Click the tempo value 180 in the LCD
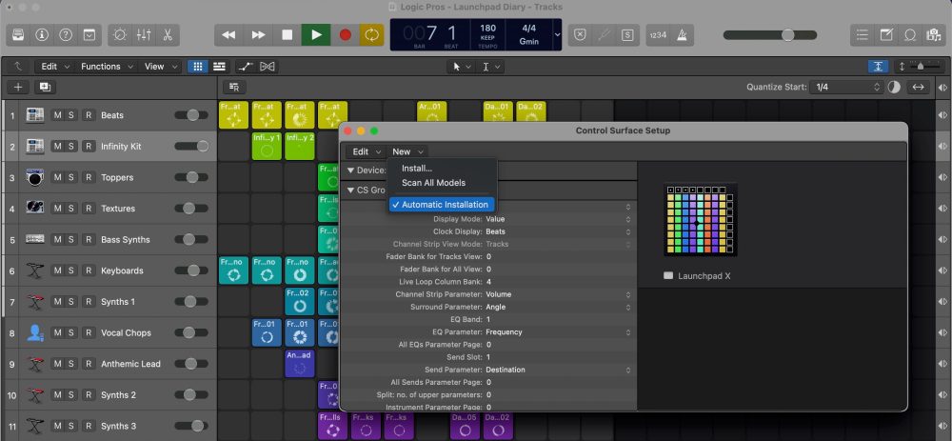This screenshot has width=952, height=441. [487, 28]
